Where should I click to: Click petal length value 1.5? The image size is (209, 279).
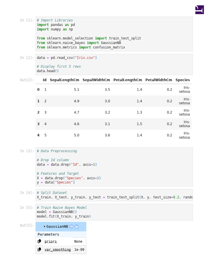(x=139, y=124)
